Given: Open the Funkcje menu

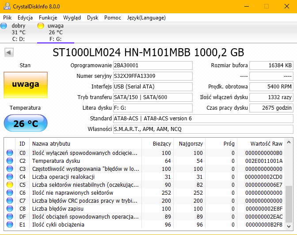Looking at the screenshot, I should pos(48,18).
